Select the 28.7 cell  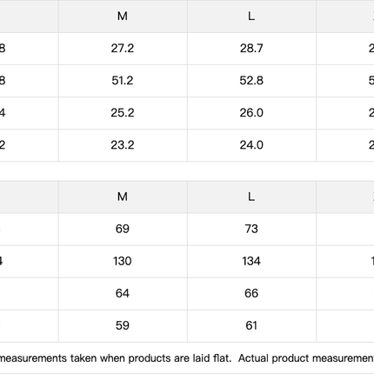pos(251,49)
